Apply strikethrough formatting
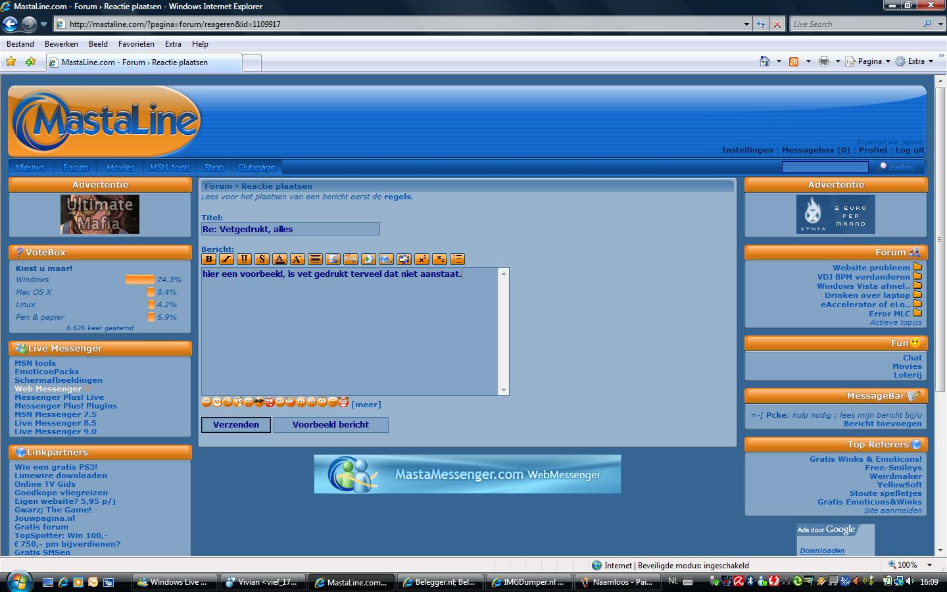Viewport: 947px width, 592px height. (262, 259)
